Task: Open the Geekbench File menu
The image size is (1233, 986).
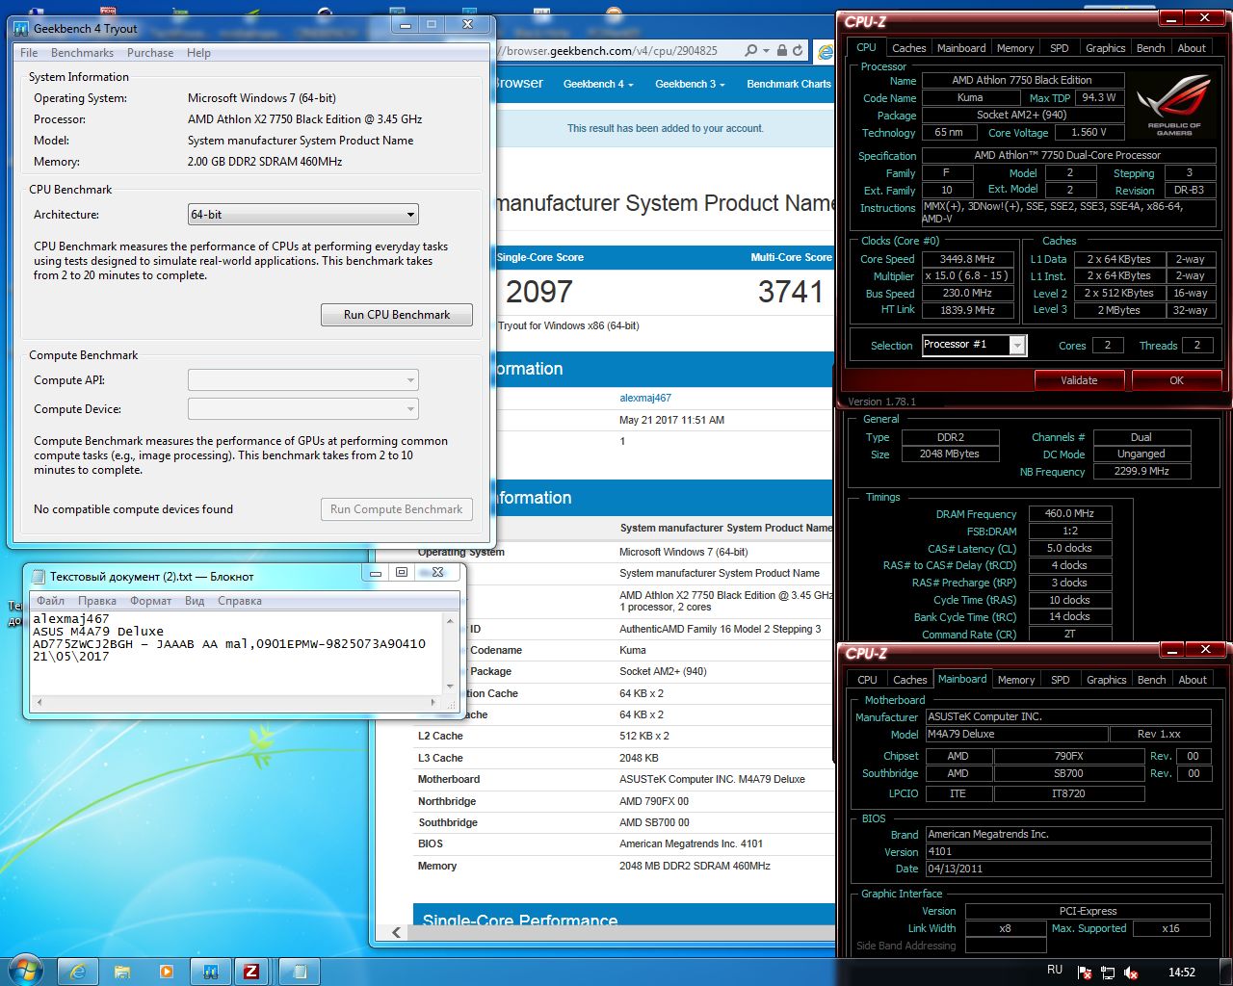Action: (x=29, y=53)
